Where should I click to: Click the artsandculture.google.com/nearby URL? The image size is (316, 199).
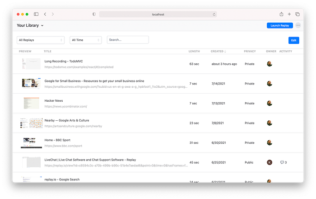click(73, 126)
